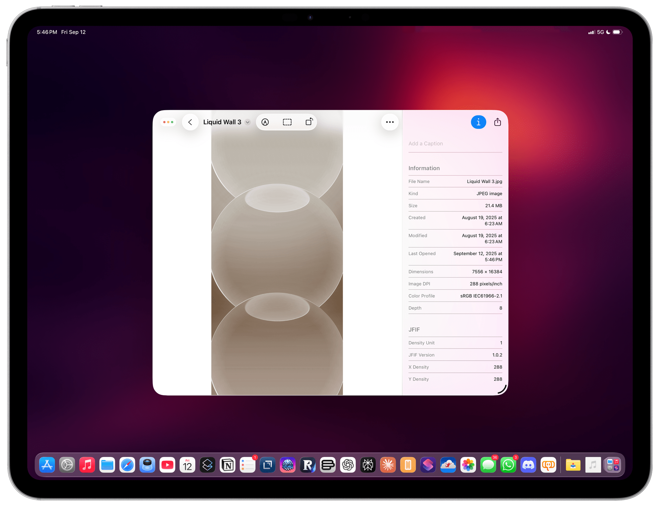
Task: Open the Liquid Wall 3 title dropdown
Action: coord(247,122)
